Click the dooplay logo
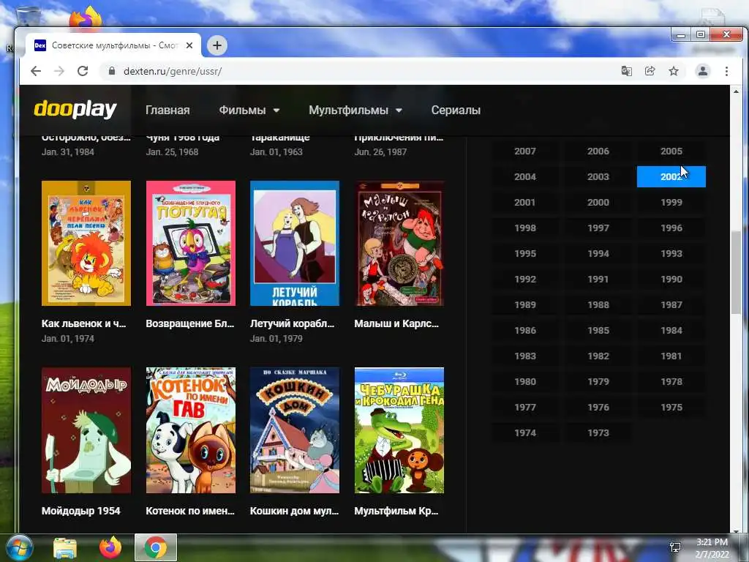Viewport: 749px width, 562px height. point(75,110)
